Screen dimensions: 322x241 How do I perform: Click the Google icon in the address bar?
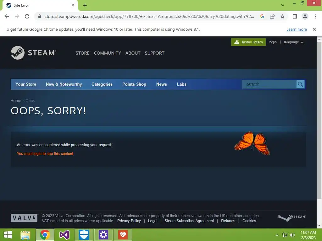[262, 16]
